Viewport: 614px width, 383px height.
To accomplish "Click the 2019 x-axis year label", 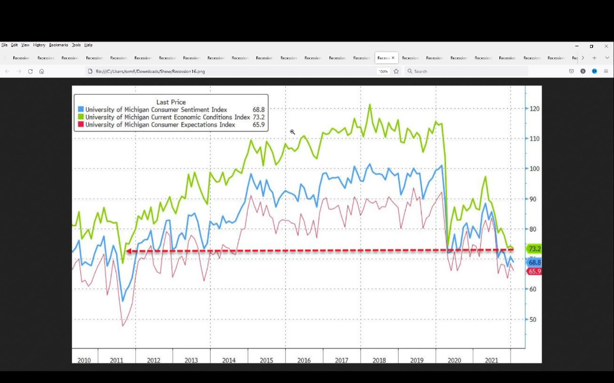I will [417, 360].
